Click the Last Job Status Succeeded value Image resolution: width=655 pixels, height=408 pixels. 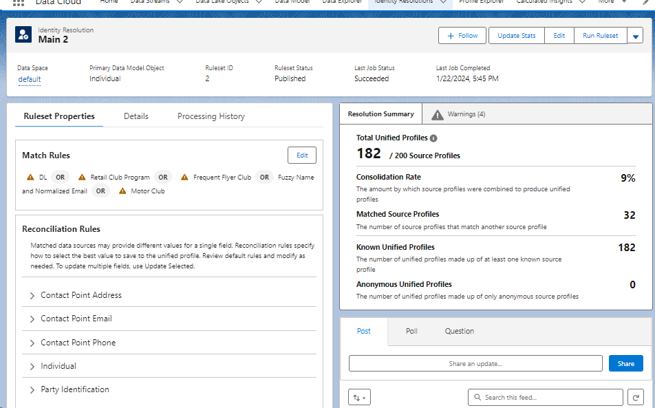(x=372, y=79)
